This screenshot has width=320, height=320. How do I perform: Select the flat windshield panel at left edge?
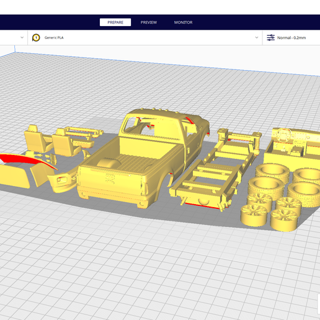(14, 176)
